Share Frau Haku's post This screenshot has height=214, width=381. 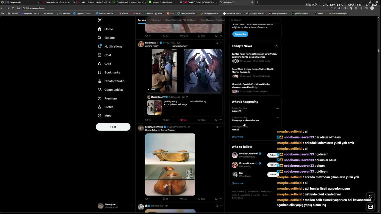point(221,120)
